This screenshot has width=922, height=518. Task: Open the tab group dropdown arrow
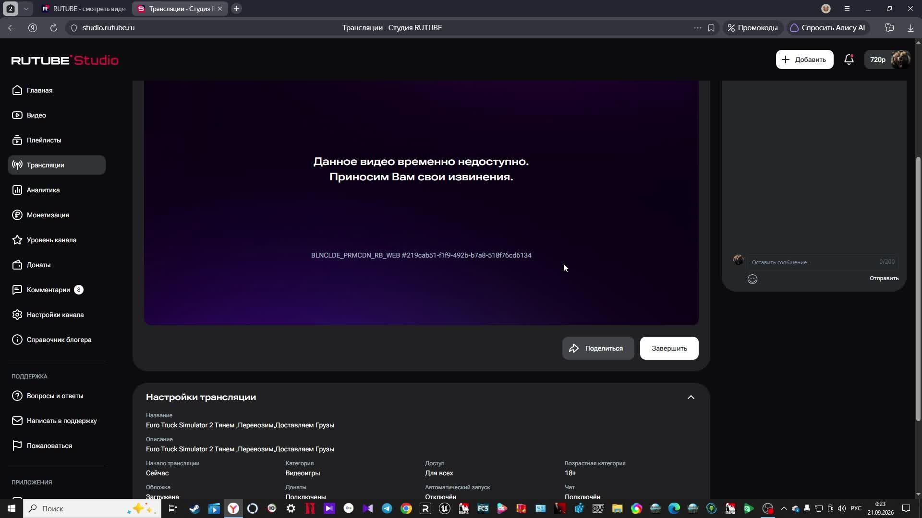coord(26,9)
